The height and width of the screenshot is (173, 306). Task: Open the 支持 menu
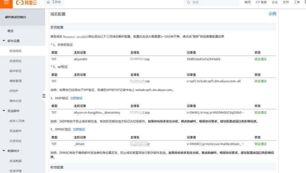click(x=286, y=2)
